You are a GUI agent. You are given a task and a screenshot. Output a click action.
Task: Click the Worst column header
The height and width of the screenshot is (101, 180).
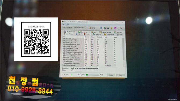tap(92, 37)
